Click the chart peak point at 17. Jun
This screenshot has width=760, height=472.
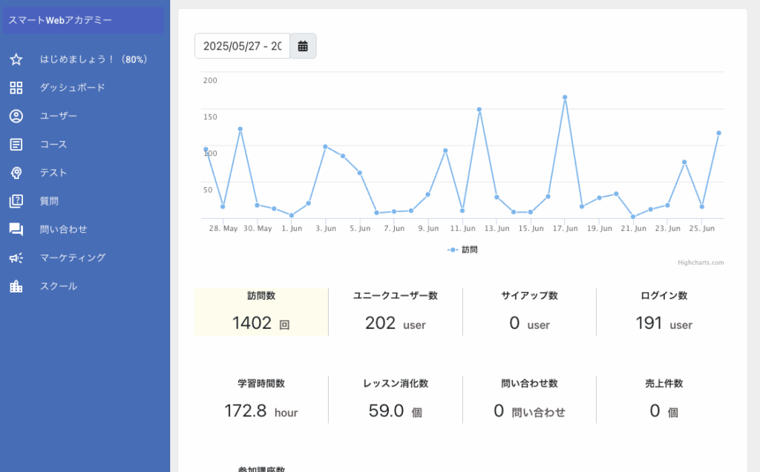565,97
